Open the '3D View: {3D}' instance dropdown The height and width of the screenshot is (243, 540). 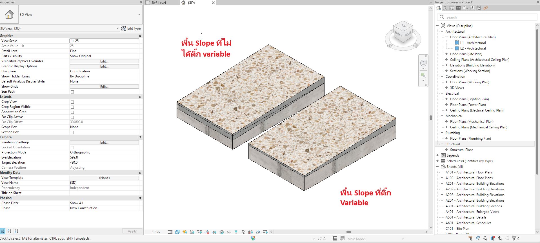pyautogui.click(x=117, y=28)
